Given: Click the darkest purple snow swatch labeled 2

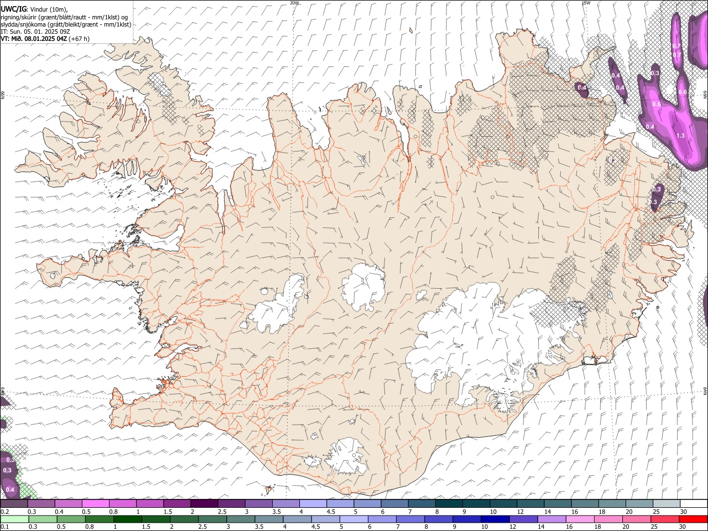Looking at the screenshot, I should (x=204, y=503).
